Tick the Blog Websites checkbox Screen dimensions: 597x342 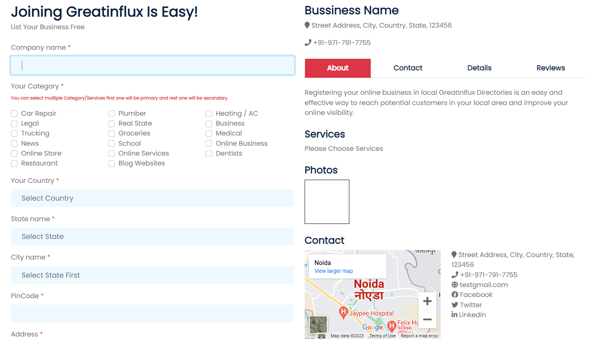pos(112,163)
